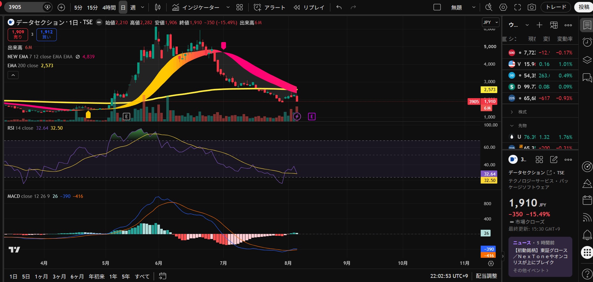Open the indicator favorites dropdown chevron
The height and width of the screenshot is (282, 593).
pos(228,7)
